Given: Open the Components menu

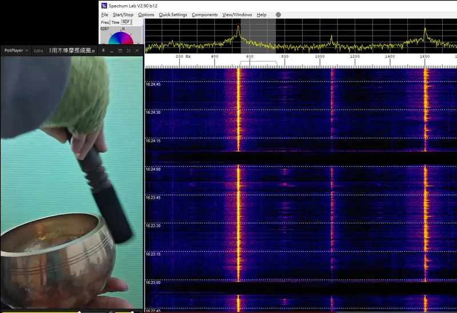Looking at the screenshot, I should point(205,14).
